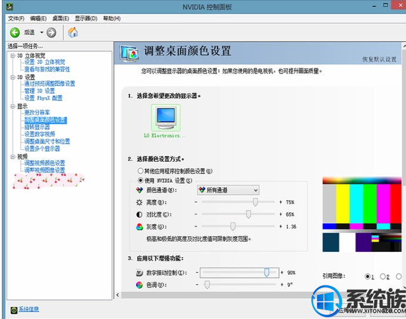This screenshot has height=319, width=406.
Task: Open 管理 3D 设置 task
Action: click(x=39, y=91)
